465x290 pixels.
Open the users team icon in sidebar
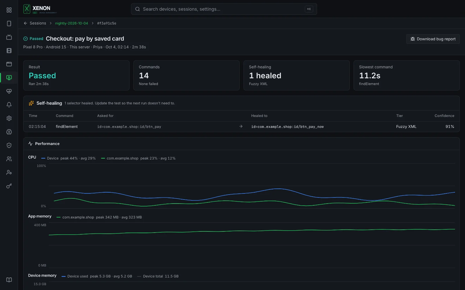click(x=9, y=159)
